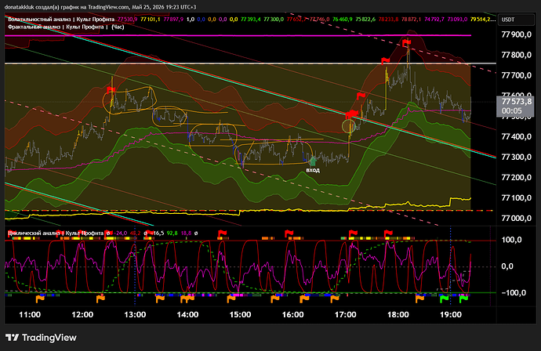Click the 15:00 time axis label
Viewport: 541px width, 351px height.
[240, 315]
